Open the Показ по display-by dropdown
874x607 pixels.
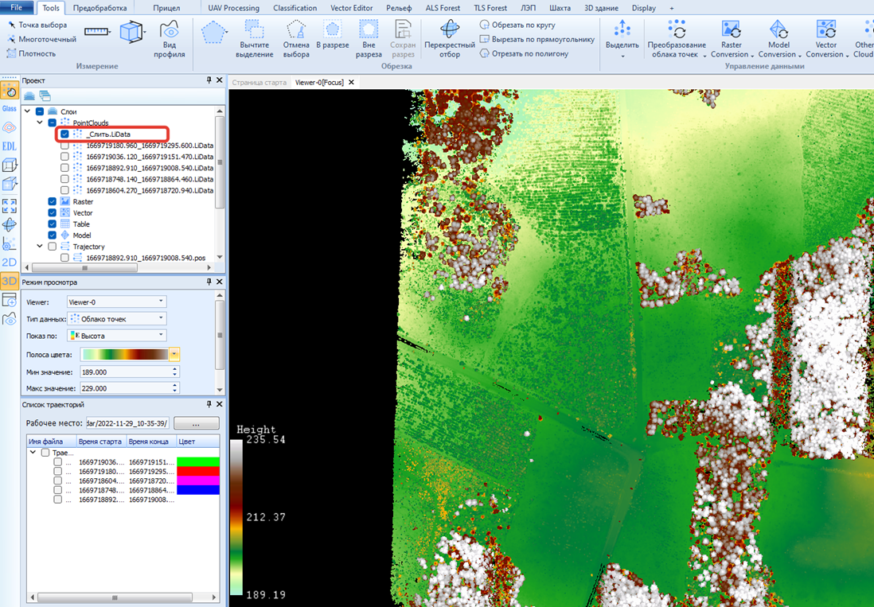click(116, 336)
